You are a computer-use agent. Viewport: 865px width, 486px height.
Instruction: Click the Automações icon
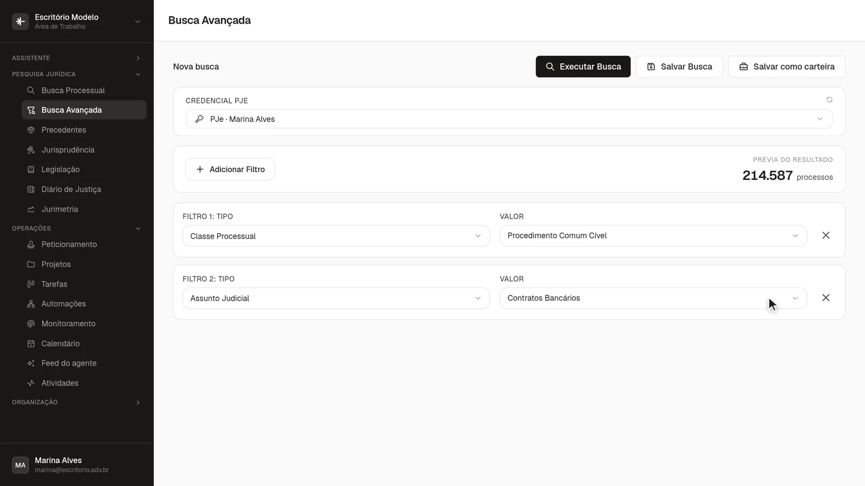pyautogui.click(x=31, y=304)
